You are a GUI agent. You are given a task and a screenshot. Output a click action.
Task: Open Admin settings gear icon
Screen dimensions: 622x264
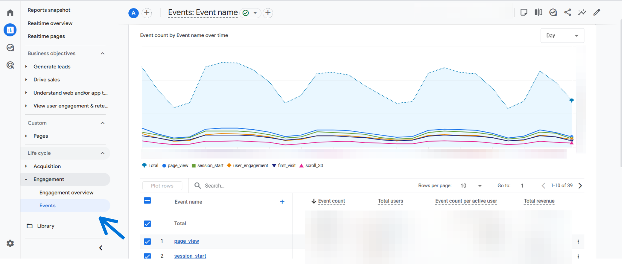[10, 243]
